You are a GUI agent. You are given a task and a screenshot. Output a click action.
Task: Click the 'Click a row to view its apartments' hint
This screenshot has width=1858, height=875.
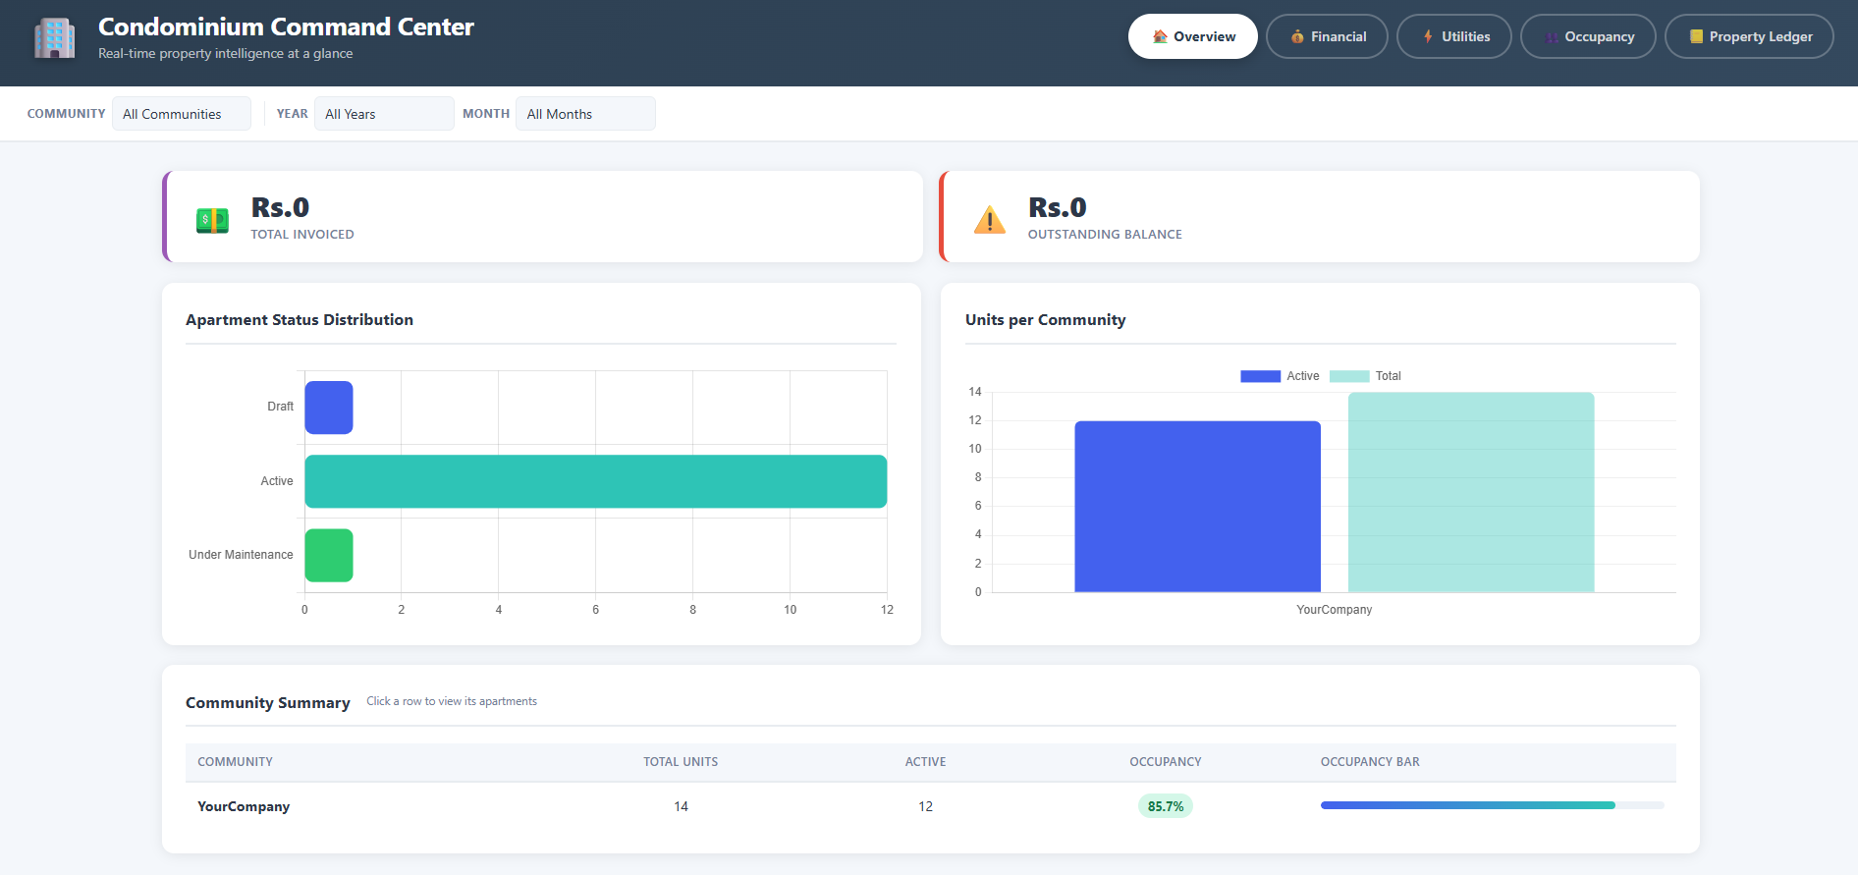tap(452, 701)
